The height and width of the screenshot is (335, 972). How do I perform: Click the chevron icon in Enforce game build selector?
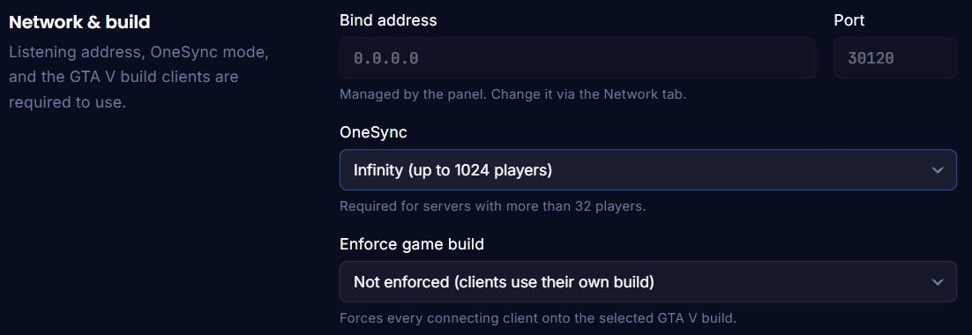[938, 282]
